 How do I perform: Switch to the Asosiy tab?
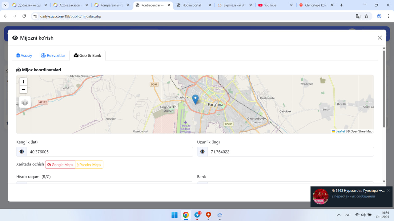coord(24,56)
